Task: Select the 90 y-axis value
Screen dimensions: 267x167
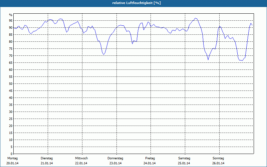Action: (11, 28)
